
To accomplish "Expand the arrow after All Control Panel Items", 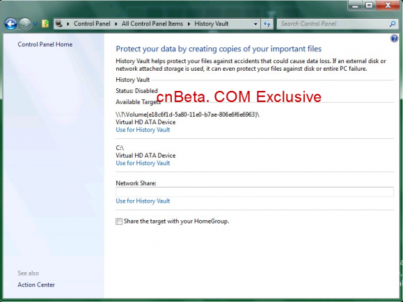I will click(x=189, y=24).
